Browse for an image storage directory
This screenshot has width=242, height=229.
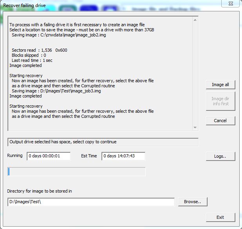click(192, 202)
